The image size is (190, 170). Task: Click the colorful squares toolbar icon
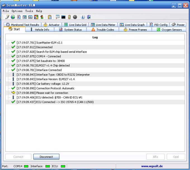(36, 17)
